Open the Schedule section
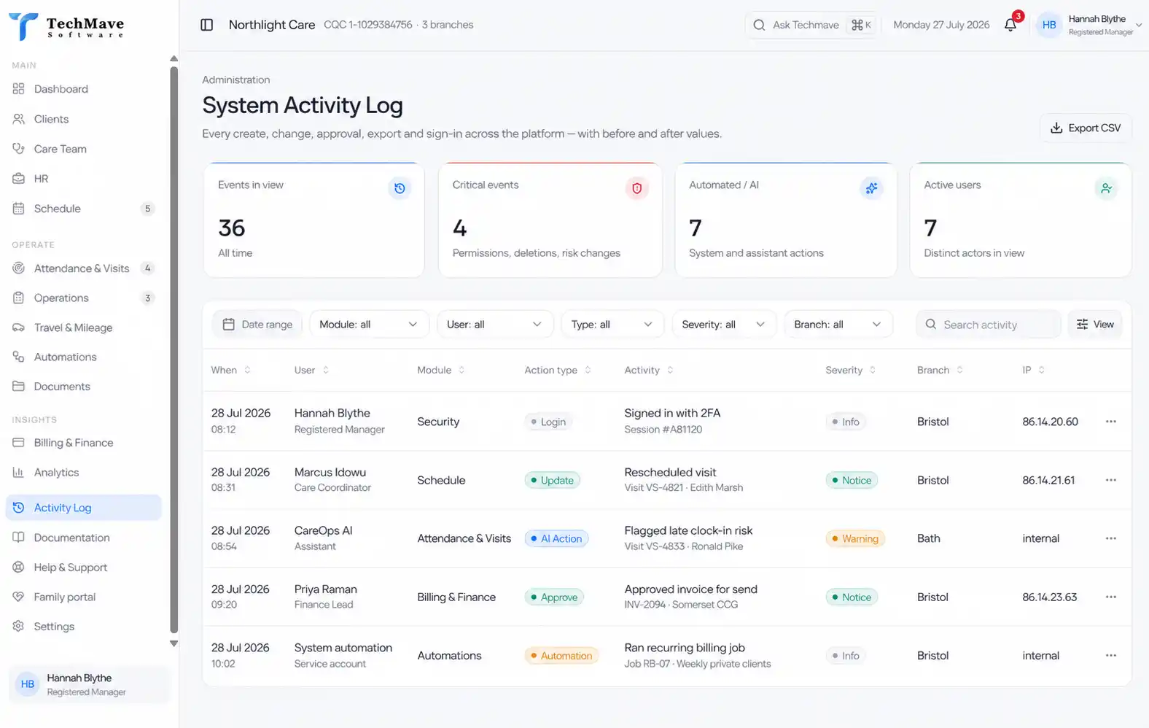1149x728 pixels. pyautogui.click(x=83, y=209)
